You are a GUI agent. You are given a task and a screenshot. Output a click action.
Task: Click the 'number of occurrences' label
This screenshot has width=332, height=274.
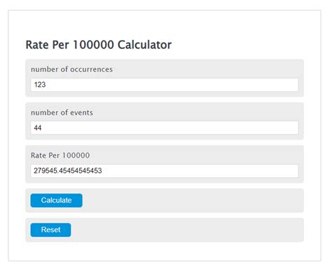coord(71,69)
